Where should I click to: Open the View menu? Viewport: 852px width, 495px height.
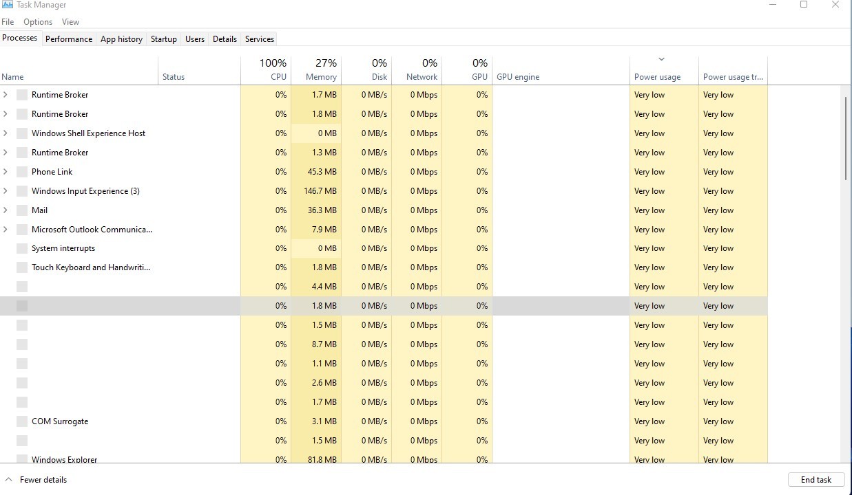point(70,21)
